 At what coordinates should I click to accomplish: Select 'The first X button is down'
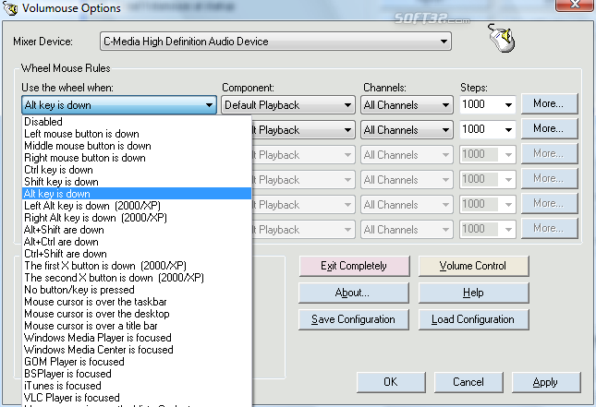click(137, 266)
